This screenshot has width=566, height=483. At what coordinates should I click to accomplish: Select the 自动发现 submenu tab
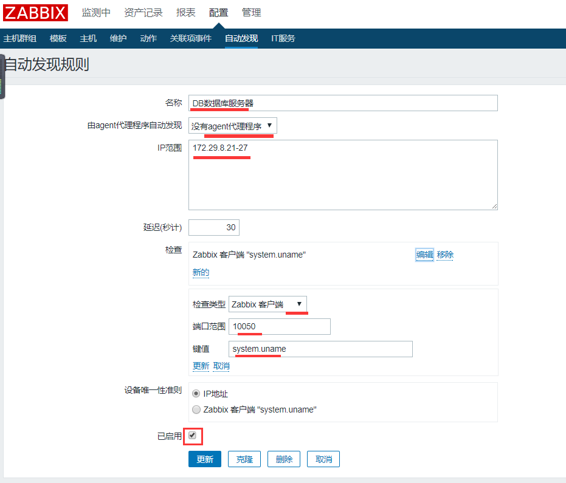[241, 38]
